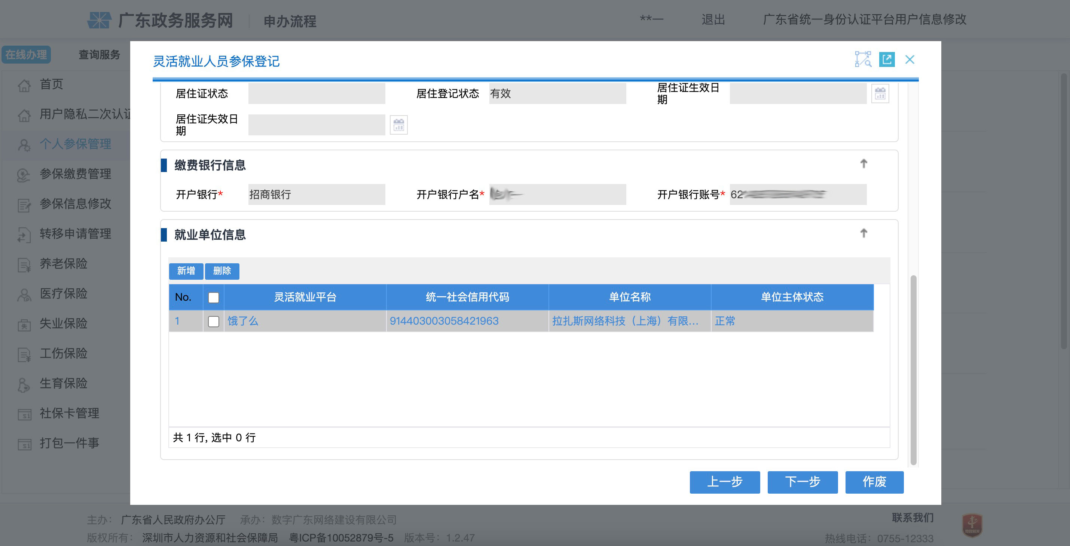Collapse the 就业单位信息 section
This screenshot has height=546, width=1070.
[863, 233]
